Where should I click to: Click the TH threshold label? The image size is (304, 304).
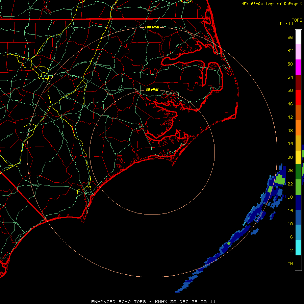[x=290, y=264]
